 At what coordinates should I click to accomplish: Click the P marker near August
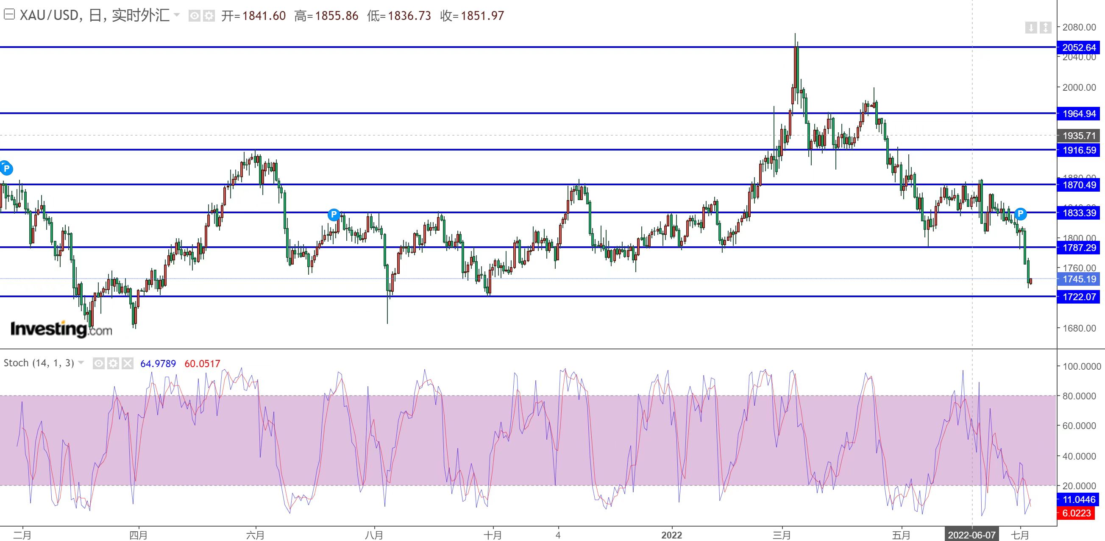[333, 215]
